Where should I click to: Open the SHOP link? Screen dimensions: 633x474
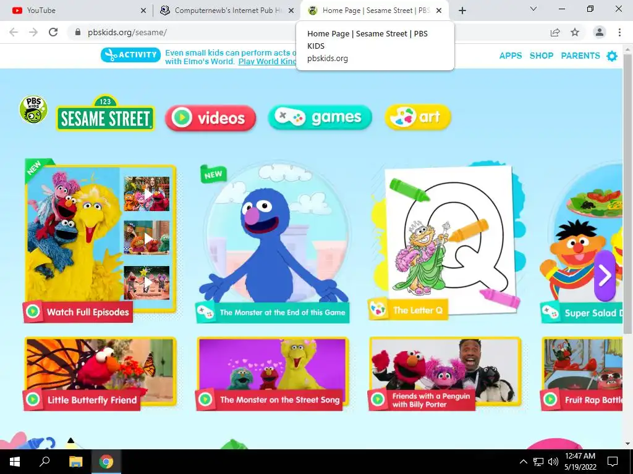pos(542,56)
